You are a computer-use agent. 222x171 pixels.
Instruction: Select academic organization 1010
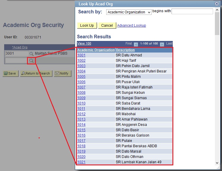coord(81,103)
